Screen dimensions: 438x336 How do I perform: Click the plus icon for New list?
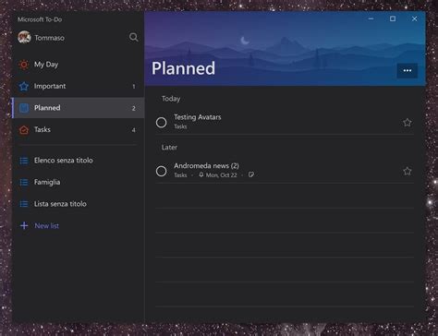[x=24, y=225]
